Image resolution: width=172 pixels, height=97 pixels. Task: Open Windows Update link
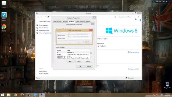[44, 74]
